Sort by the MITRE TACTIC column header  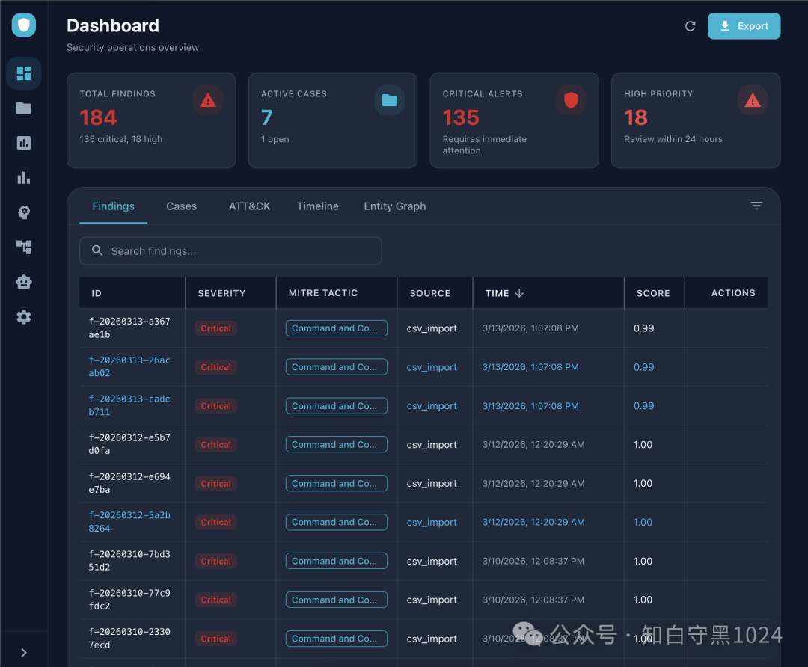[x=323, y=293]
